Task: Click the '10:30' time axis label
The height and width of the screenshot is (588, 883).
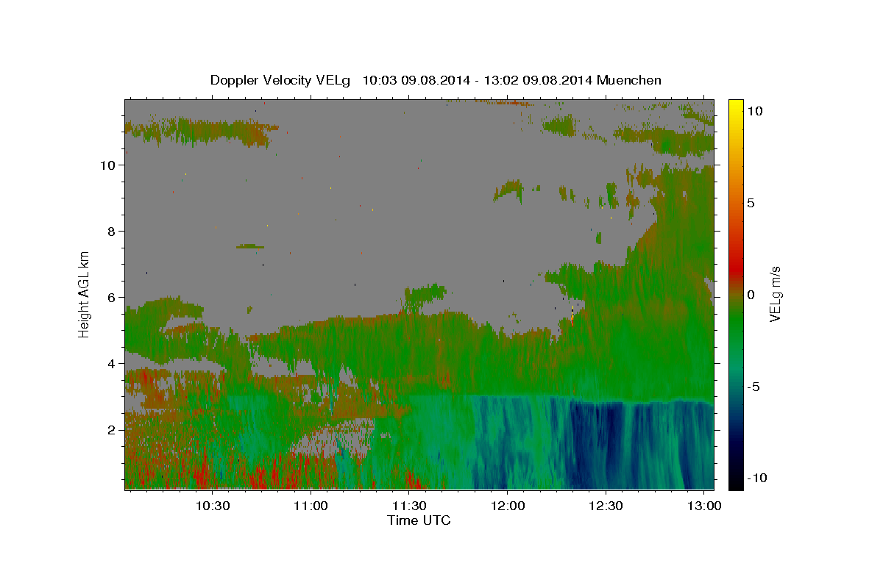Action: [x=213, y=506]
